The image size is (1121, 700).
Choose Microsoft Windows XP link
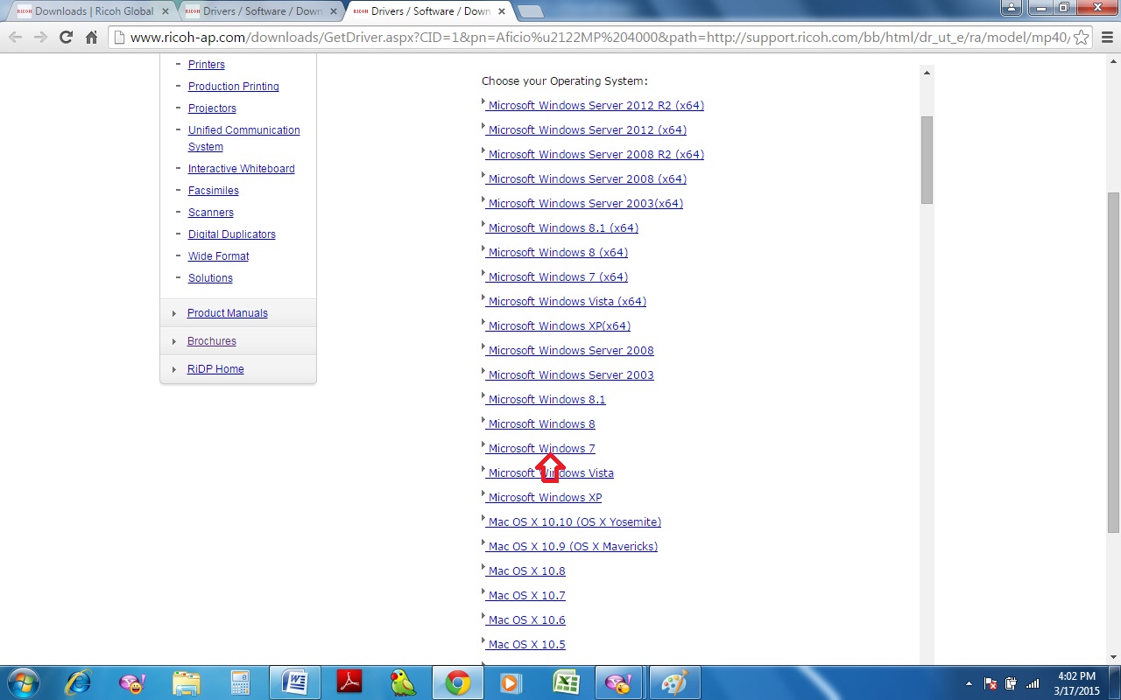(x=545, y=498)
